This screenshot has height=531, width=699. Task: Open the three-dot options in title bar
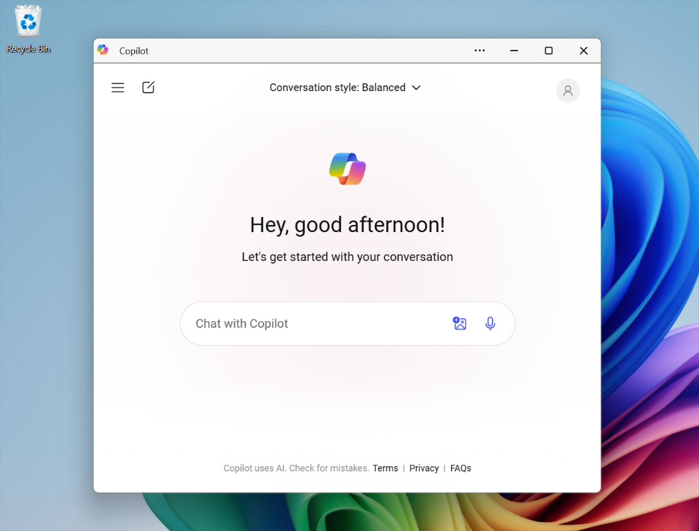(480, 50)
